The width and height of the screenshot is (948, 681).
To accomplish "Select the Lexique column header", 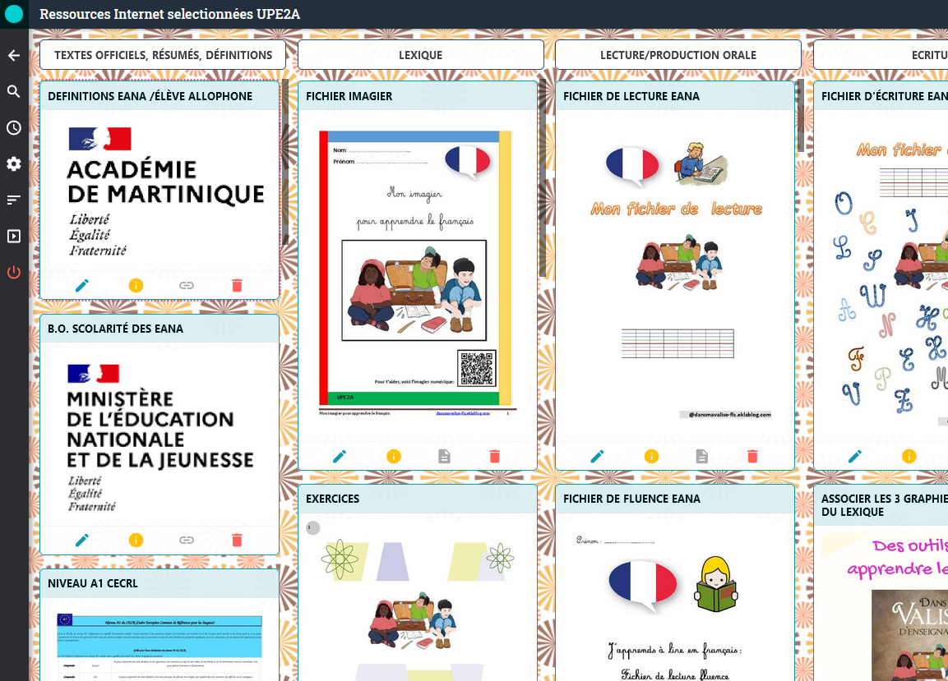I will (x=420, y=55).
